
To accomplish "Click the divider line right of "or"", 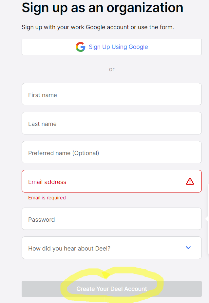I will pos(164,69).
